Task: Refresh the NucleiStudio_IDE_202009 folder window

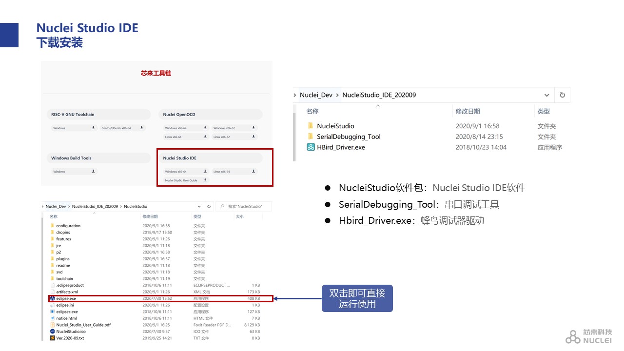Action: 562,95
